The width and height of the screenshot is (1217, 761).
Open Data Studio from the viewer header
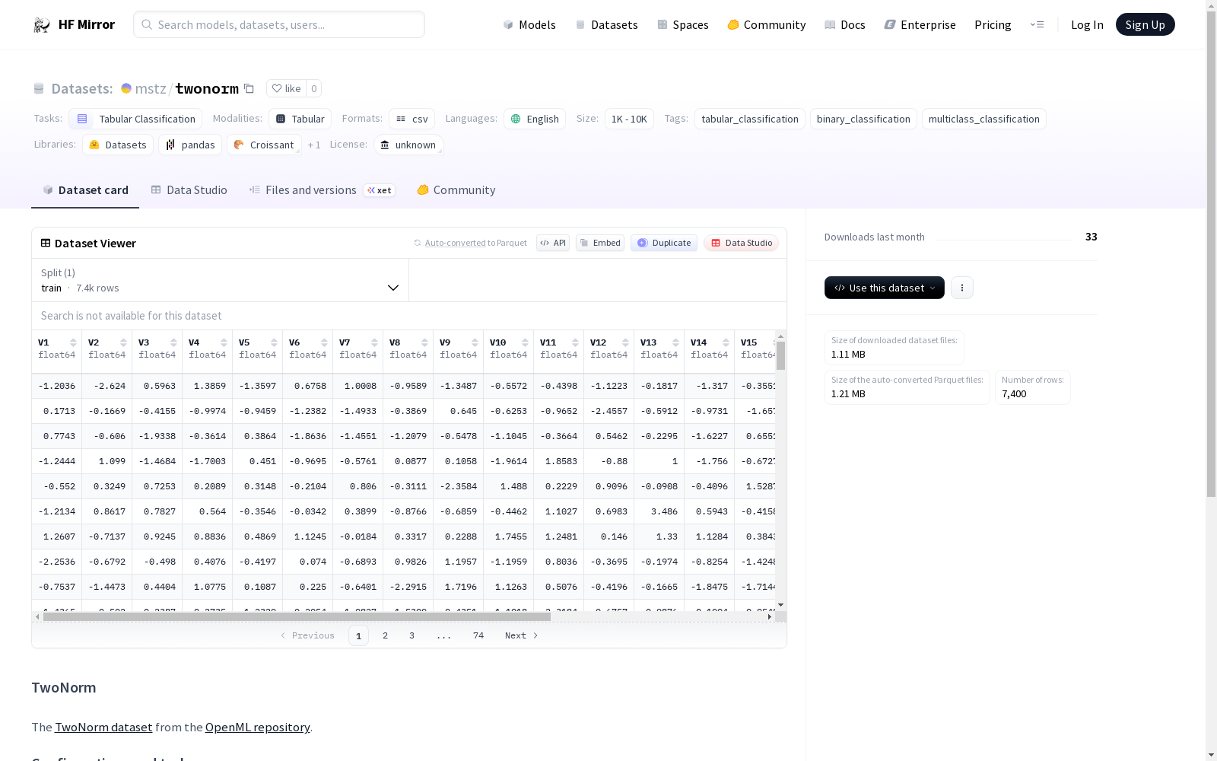click(x=742, y=243)
